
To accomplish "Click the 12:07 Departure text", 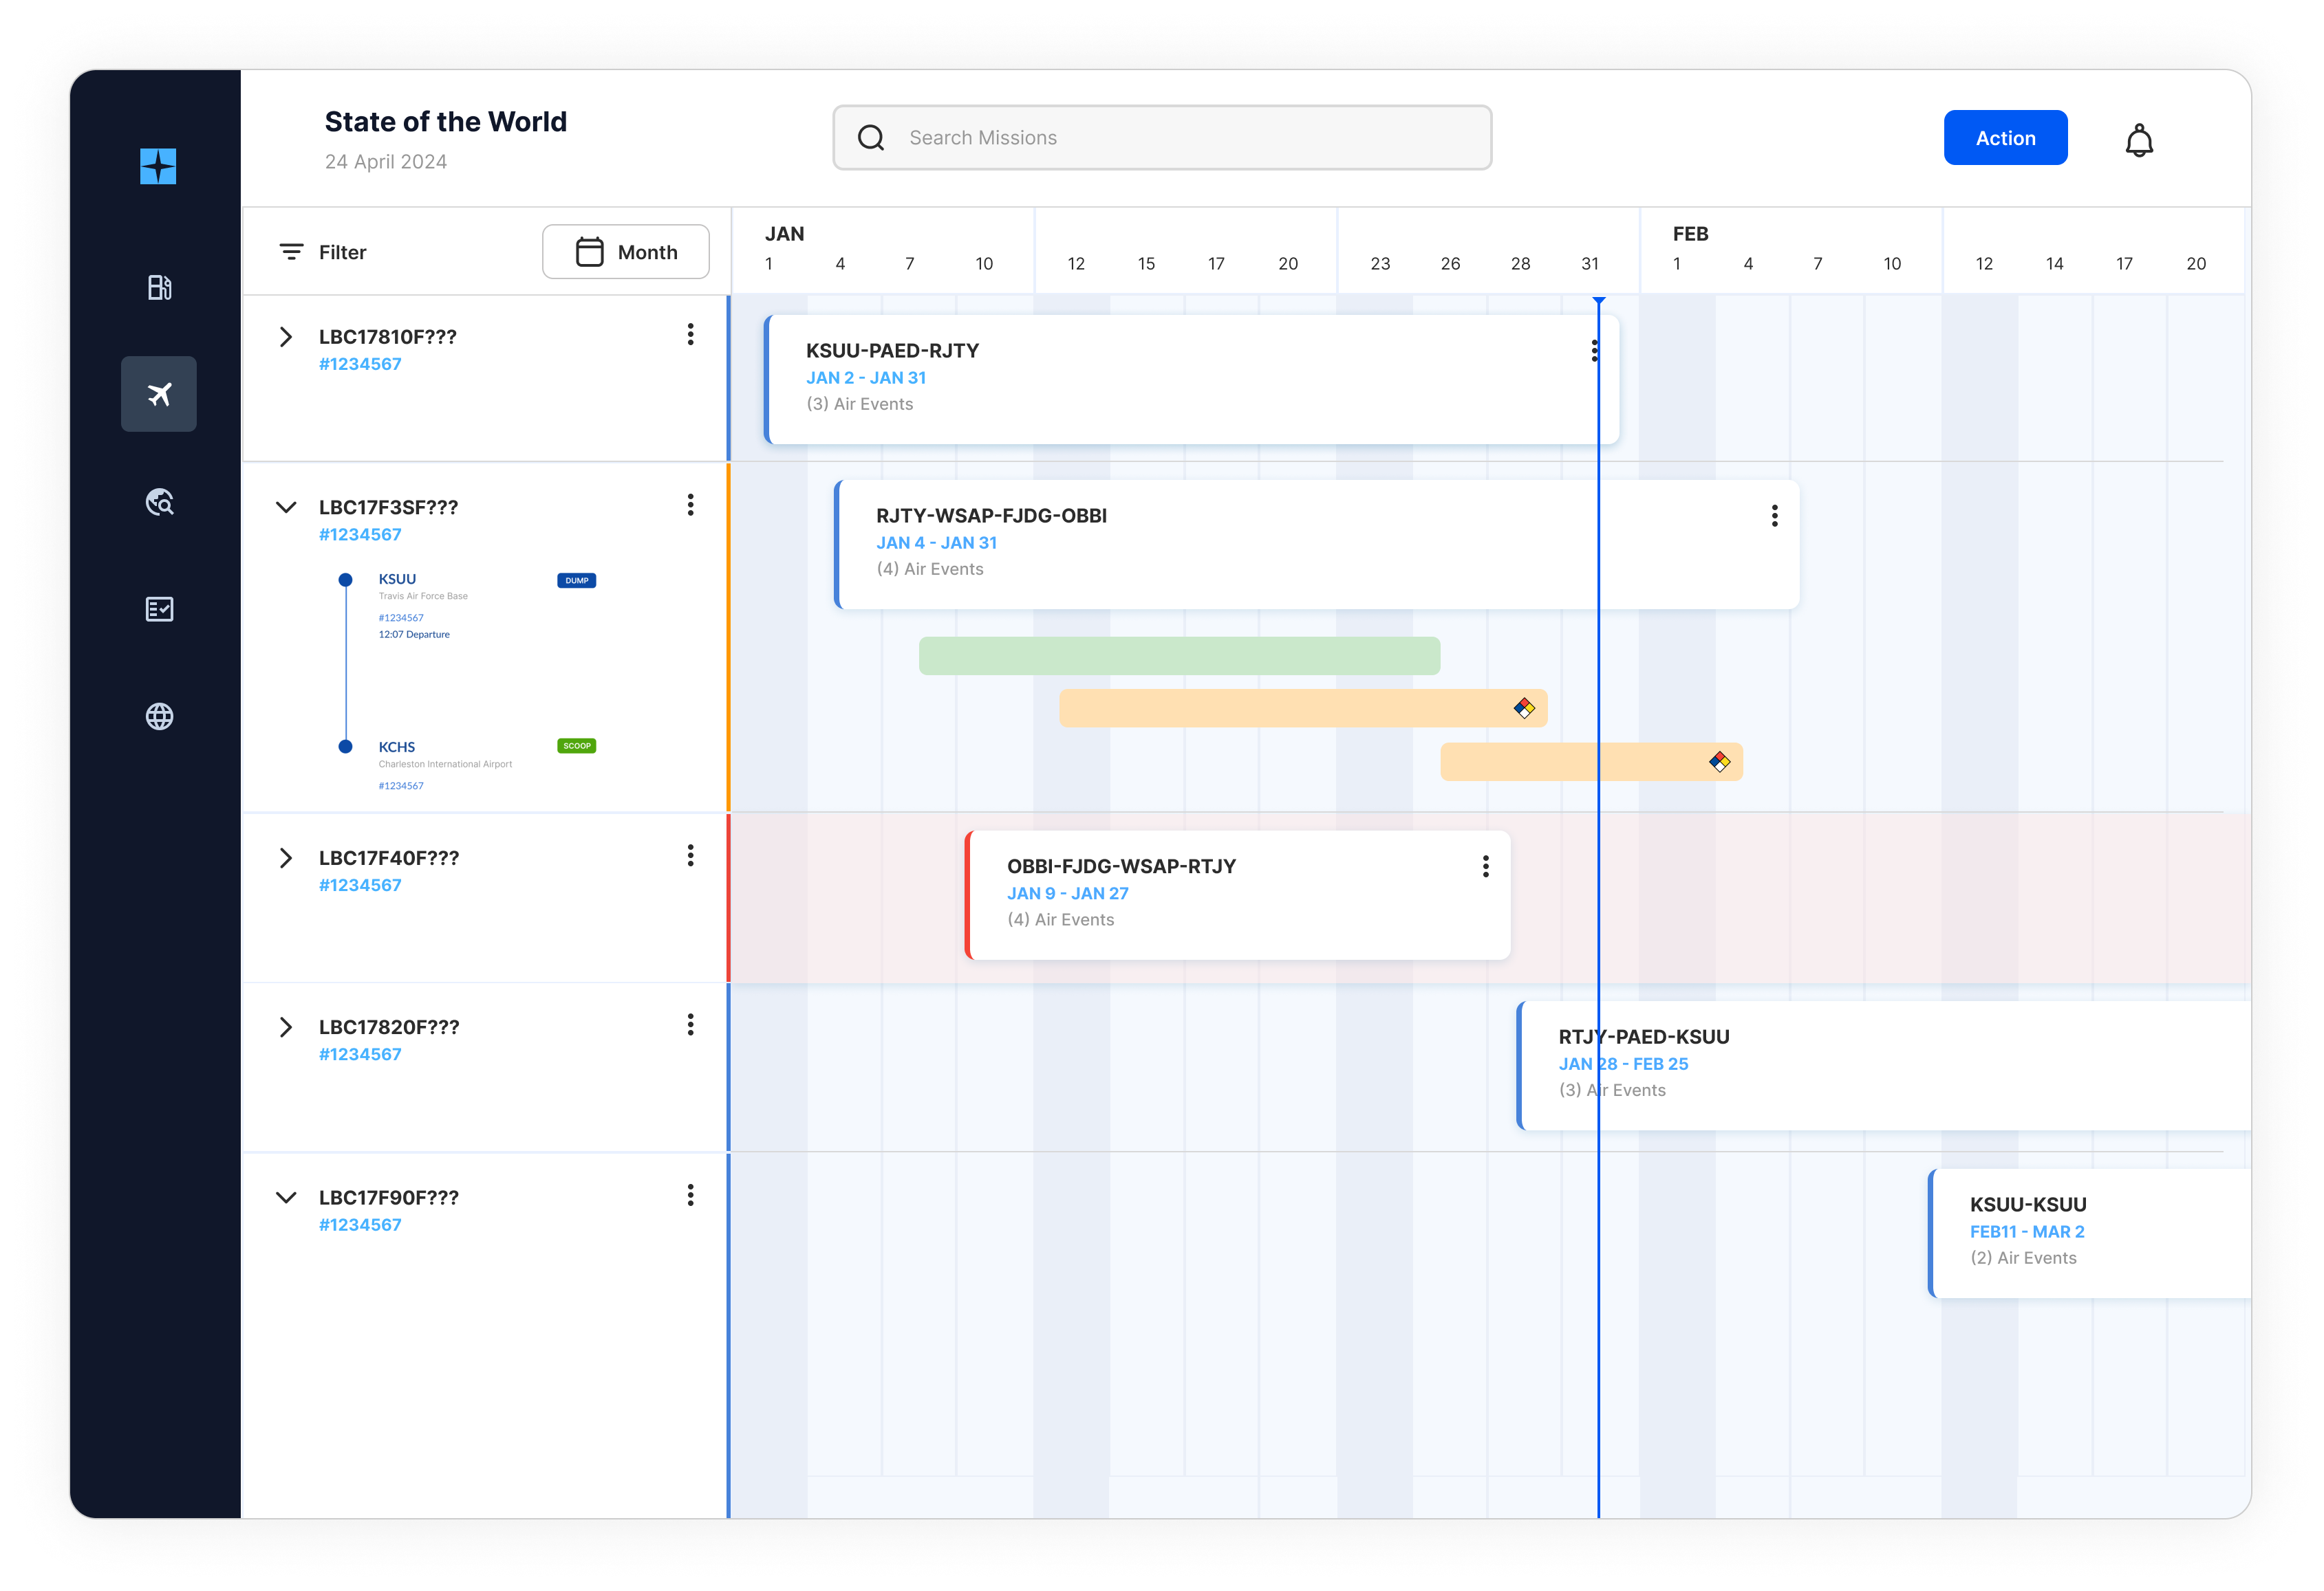I will tap(414, 635).
